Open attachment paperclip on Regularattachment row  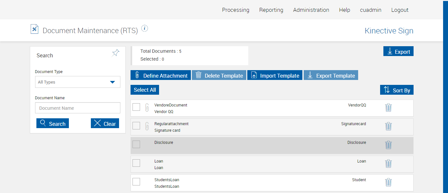pyautogui.click(x=147, y=126)
